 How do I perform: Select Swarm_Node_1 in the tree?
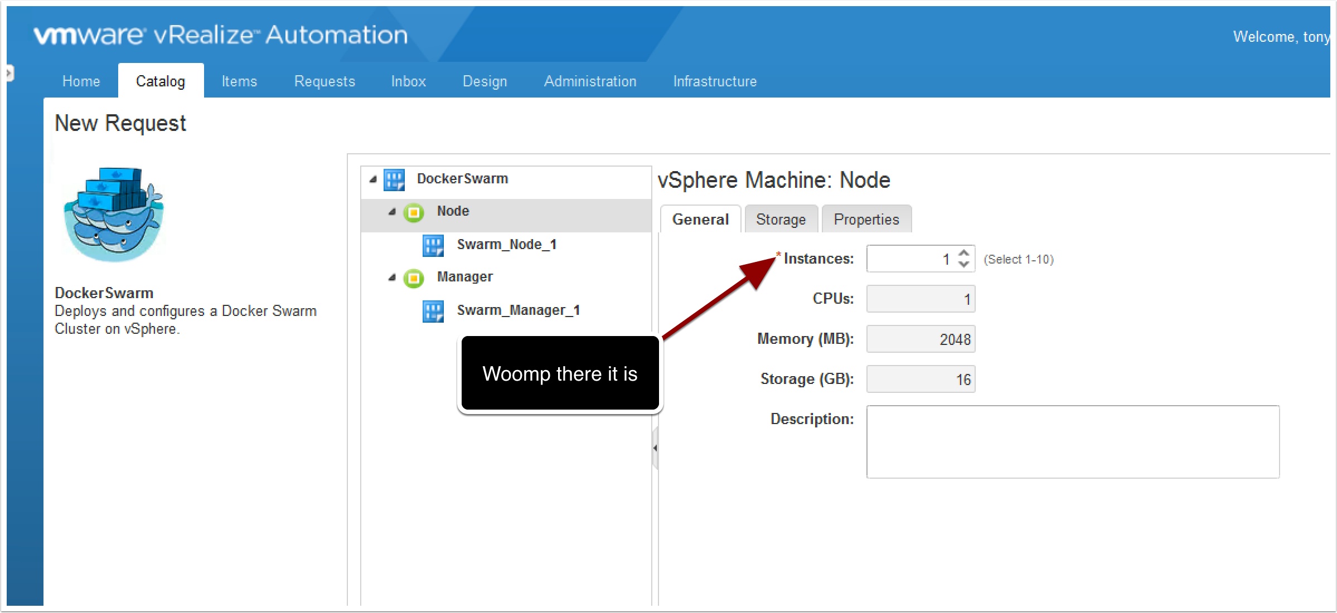coord(506,245)
